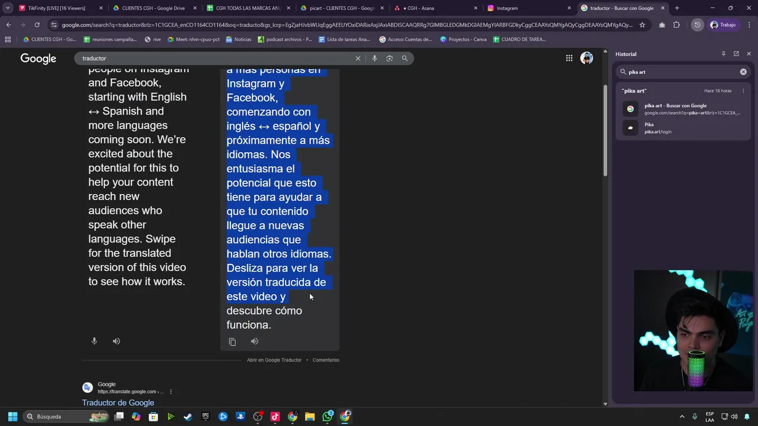Close the Historial side panel

point(749,54)
